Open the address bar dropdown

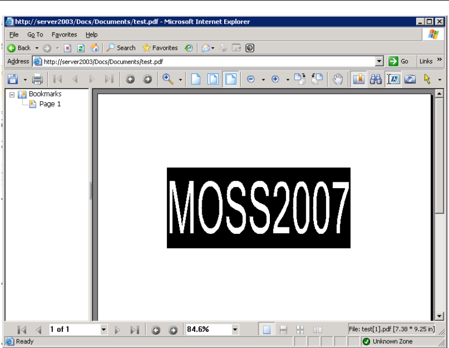coord(379,61)
